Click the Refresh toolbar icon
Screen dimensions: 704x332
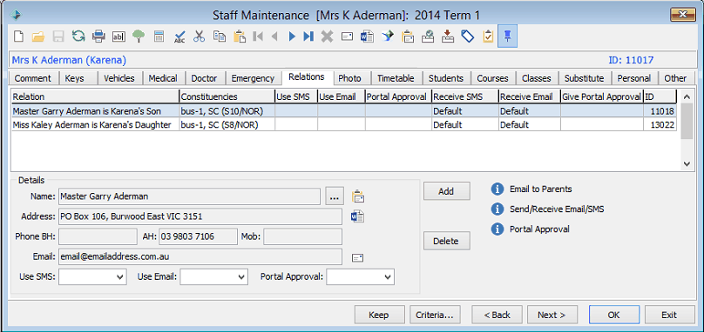(78, 37)
